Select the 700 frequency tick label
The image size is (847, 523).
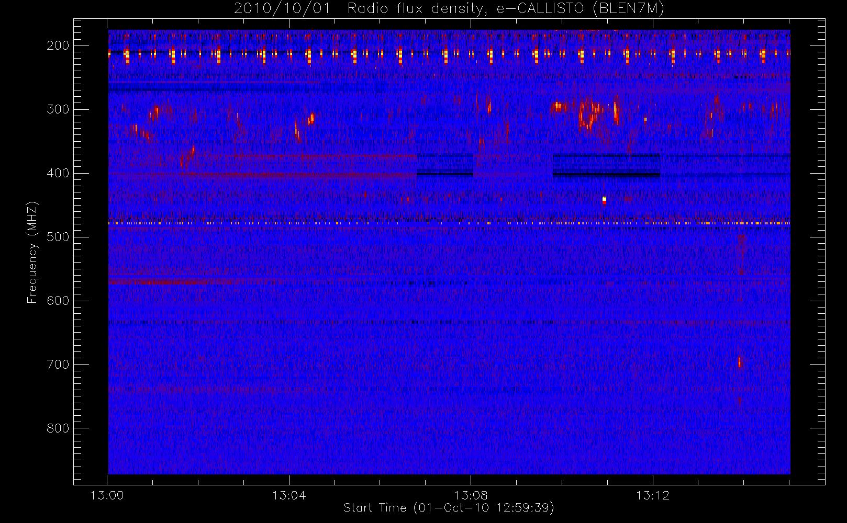tap(58, 365)
